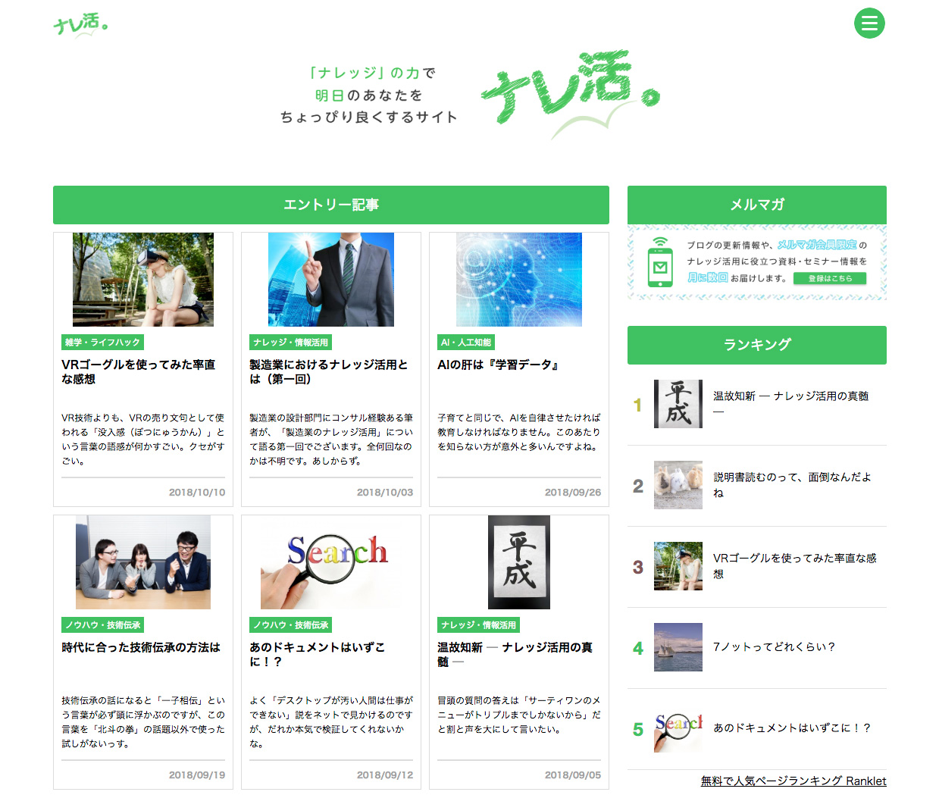Click the エントリー記事 section header

[x=331, y=205]
